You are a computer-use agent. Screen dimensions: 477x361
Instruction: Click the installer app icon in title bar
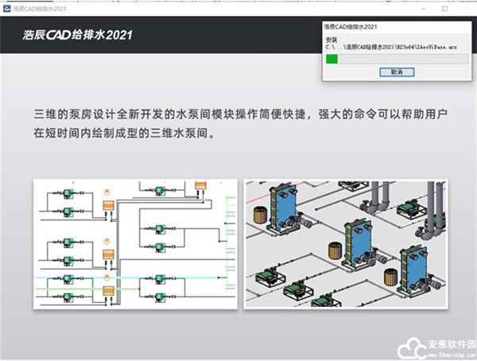click(7, 6)
